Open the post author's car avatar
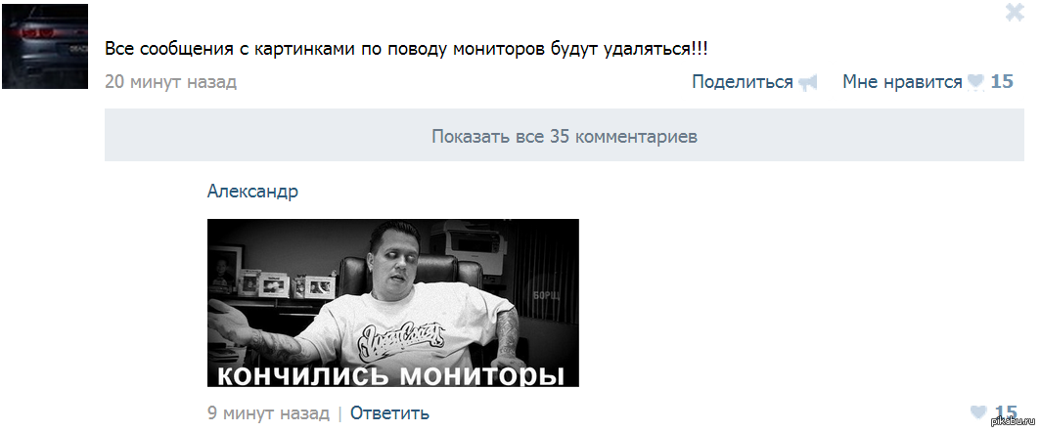1040x432 pixels. coord(45,46)
